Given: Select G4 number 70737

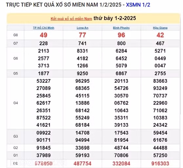Looking at the screenshot, I should tap(160, 96).
